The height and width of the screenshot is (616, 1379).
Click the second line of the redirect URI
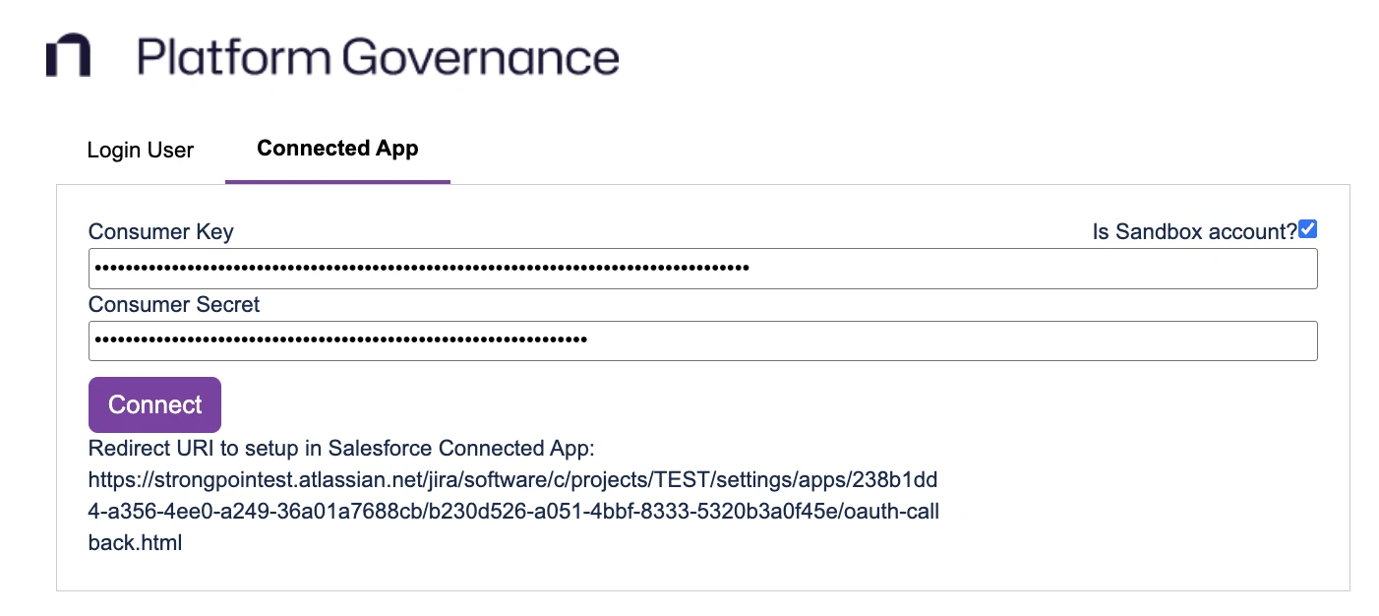[x=513, y=512]
